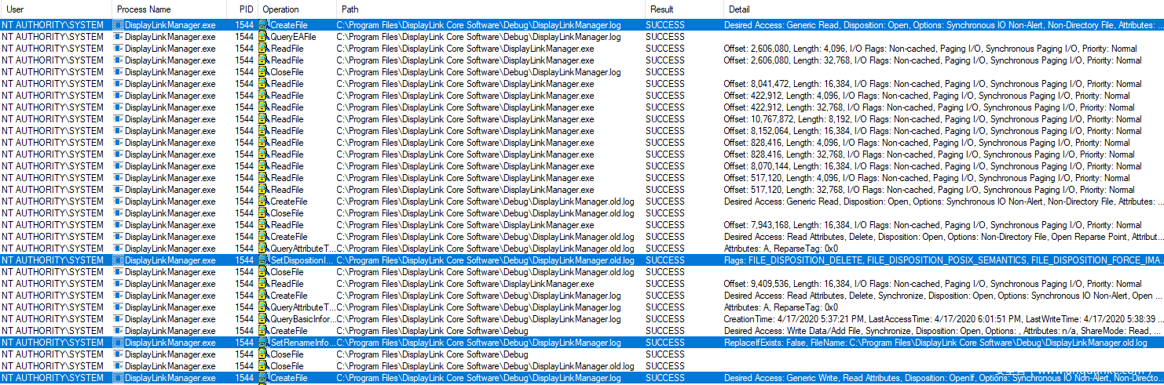The width and height of the screenshot is (1164, 385).
Task: Click the QueryEAFile operation icon
Action: tap(264, 37)
